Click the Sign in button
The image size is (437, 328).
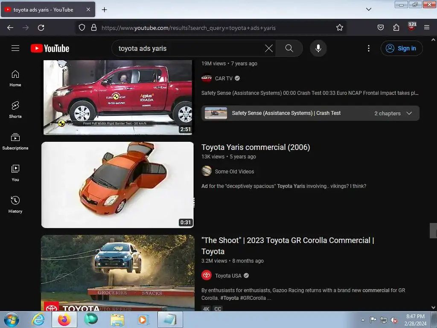(402, 48)
